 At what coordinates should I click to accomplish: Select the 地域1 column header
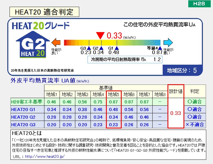pyautogui.click(x=52, y=94)
